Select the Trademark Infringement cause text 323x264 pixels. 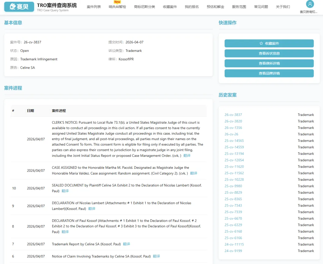click(x=39, y=59)
